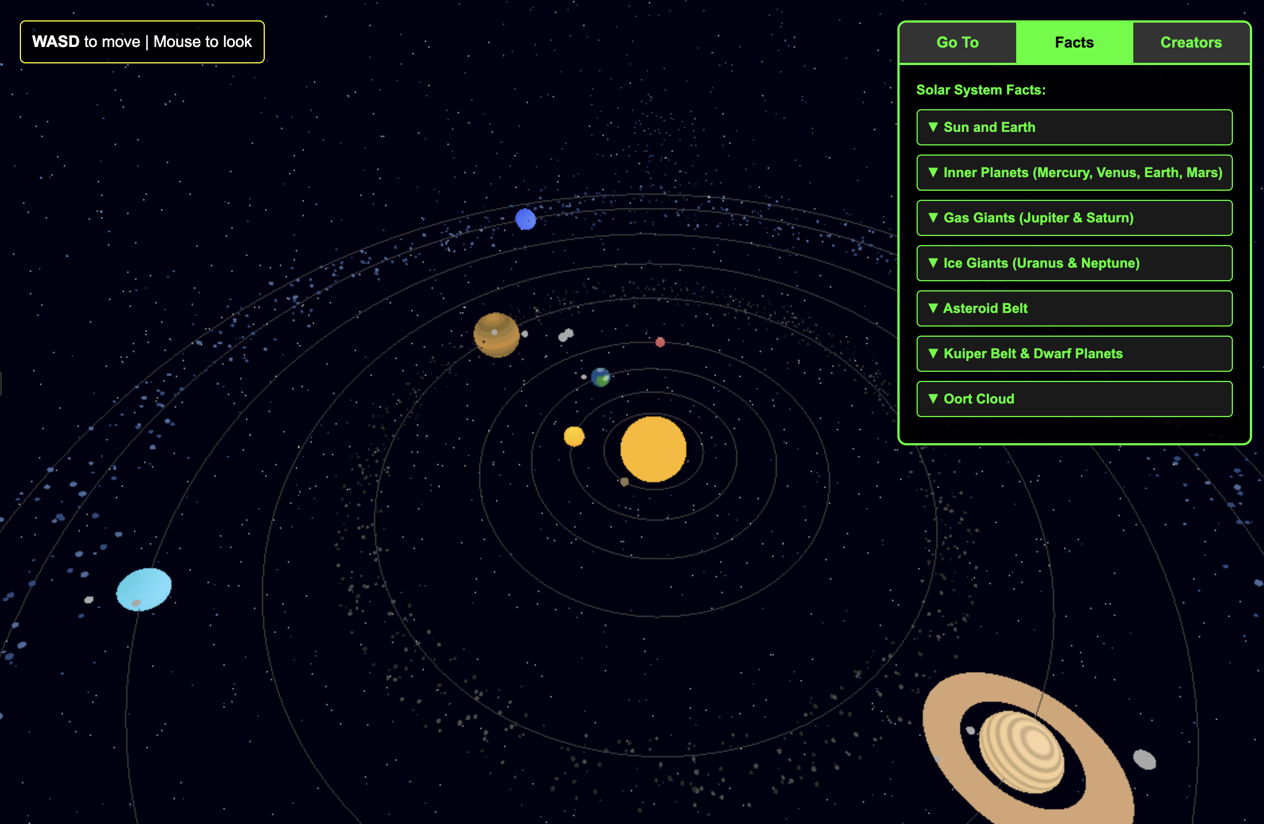Click the light blue Uranus planet
1264x824 pixels.
coord(144,590)
